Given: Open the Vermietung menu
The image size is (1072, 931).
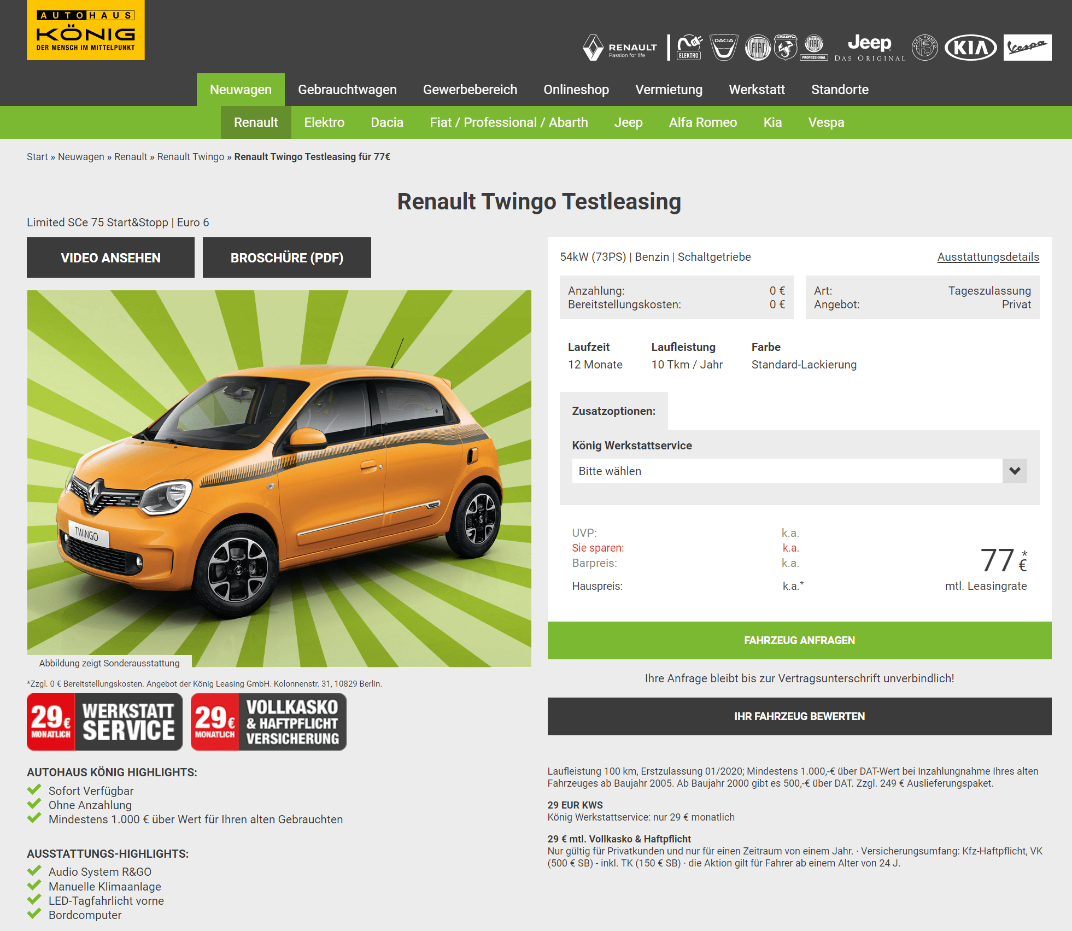Looking at the screenshot, I should coord(669,89).
